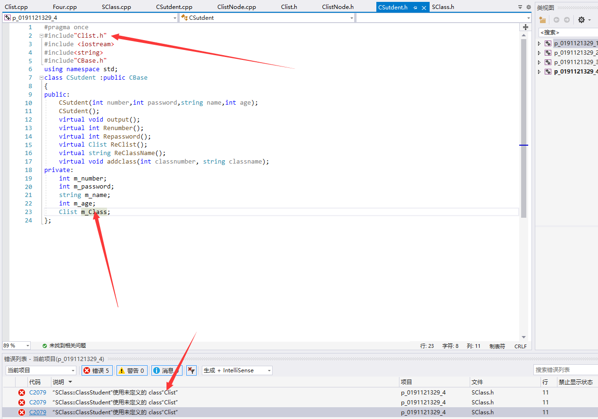The height and width of the screenshot is (419, 598).
Task: Switch to the Clist.h tab
Action: click(x=289, y=7)
